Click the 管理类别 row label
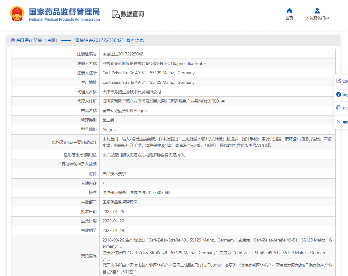Screen dimensions: 348x276 [89, 120]
